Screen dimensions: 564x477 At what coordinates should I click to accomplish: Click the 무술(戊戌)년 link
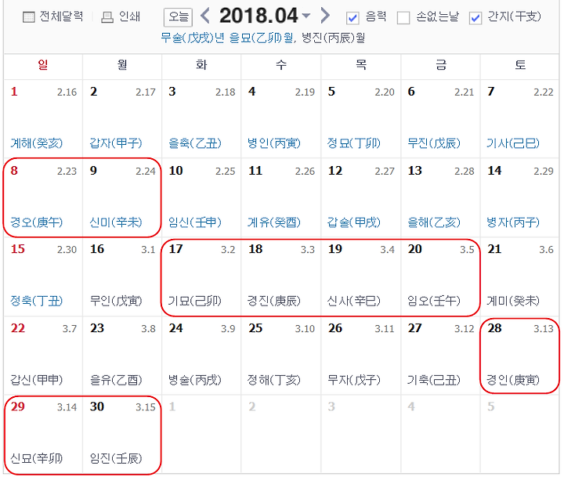[x=193, y=38]
